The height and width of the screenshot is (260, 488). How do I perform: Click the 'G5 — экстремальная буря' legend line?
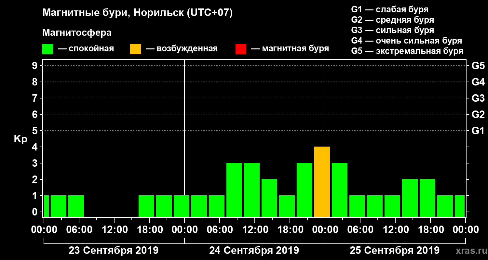point(407,51)
